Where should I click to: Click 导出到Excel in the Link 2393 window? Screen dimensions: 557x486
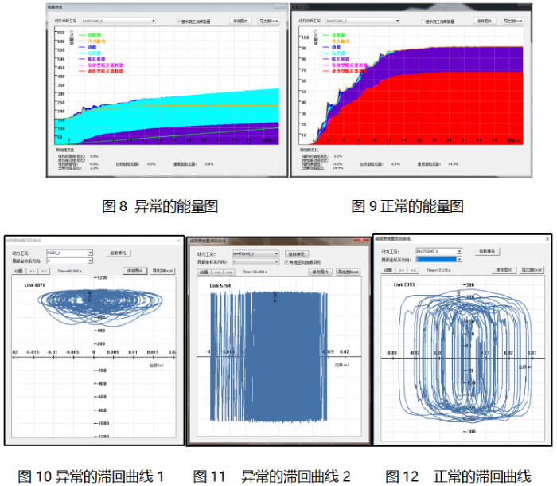(532, 270)
